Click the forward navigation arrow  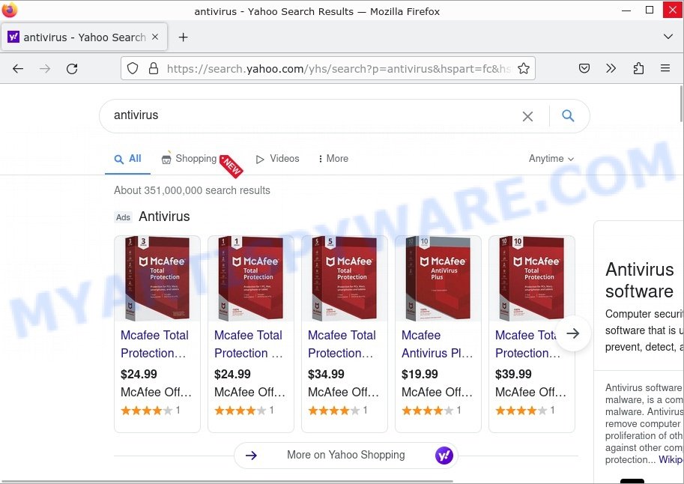point(45,68)
